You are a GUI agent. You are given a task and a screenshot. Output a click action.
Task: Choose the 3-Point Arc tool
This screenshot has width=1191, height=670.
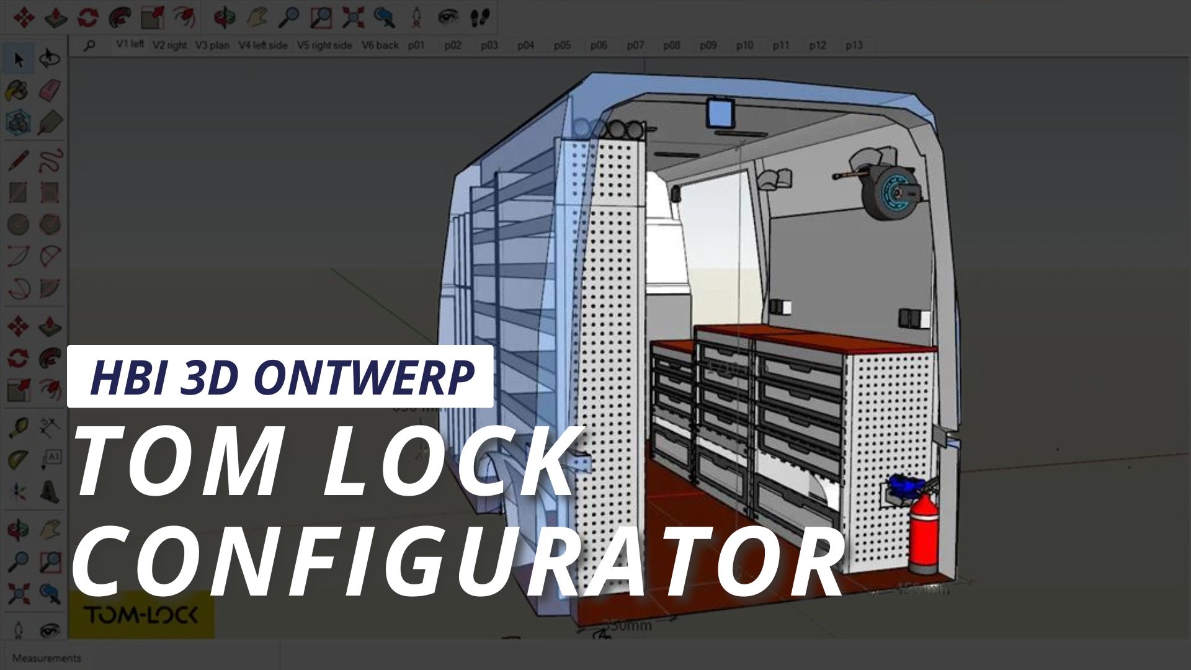point(18,288)
